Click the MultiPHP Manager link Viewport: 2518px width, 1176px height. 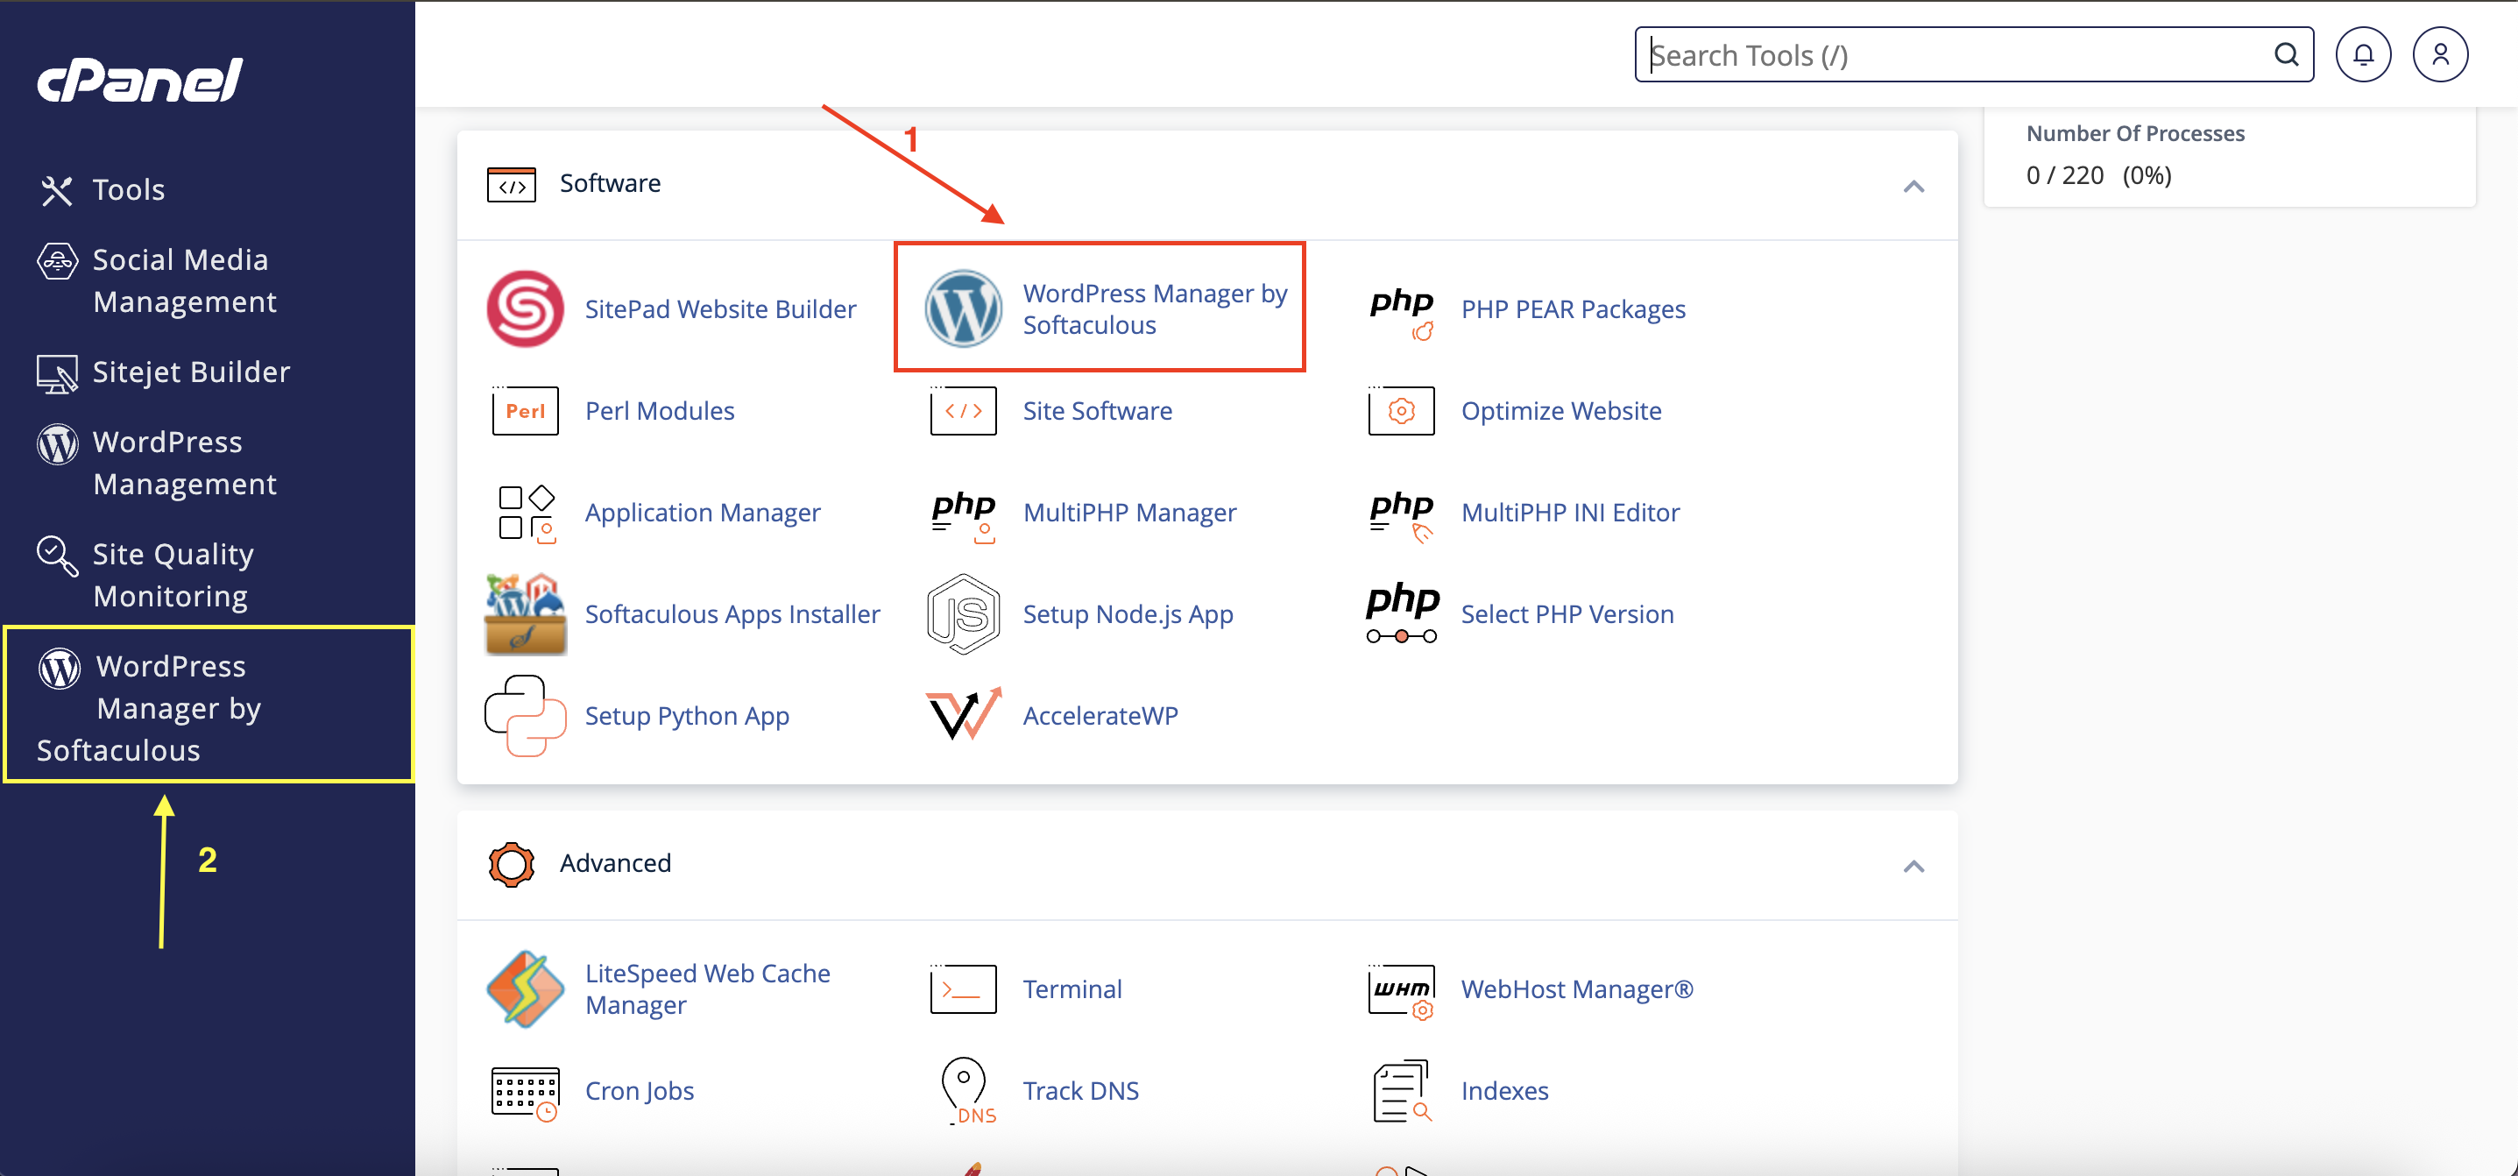(1129, 513)
